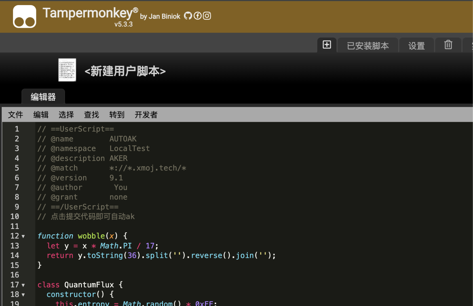473x306 pixels.
Task: Switch to the 已安装脚本 tab
Action: coord(368,46)
